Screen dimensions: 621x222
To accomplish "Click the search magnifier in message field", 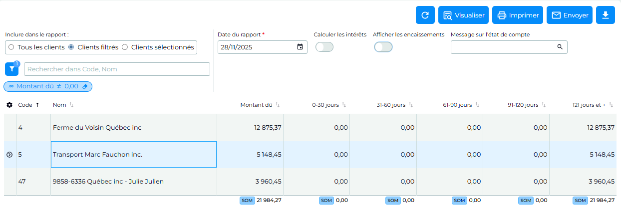I will pos(560,47).
